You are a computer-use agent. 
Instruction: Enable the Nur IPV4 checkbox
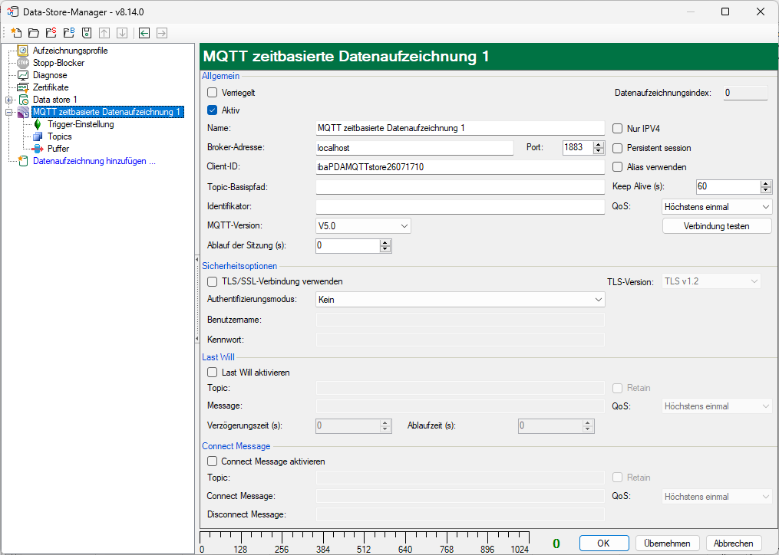(618, 129)
